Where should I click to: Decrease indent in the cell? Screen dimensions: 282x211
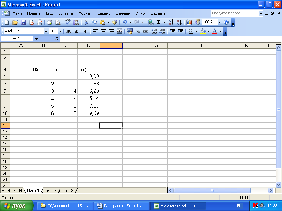[x=172, y=31]
